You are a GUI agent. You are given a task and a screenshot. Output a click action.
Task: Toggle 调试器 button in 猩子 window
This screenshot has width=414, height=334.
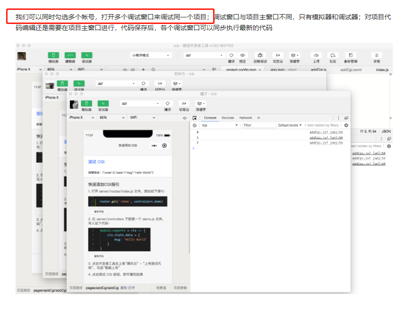(x=103, y=103)
